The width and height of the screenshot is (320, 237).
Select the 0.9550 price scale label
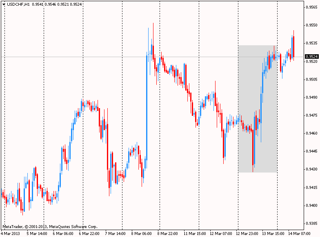coord(312,25)
